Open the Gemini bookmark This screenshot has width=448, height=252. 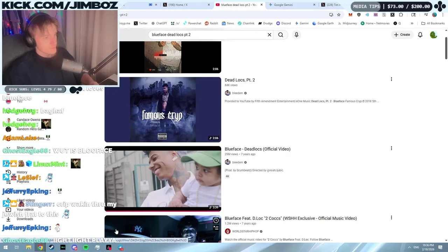pos(301,23)
